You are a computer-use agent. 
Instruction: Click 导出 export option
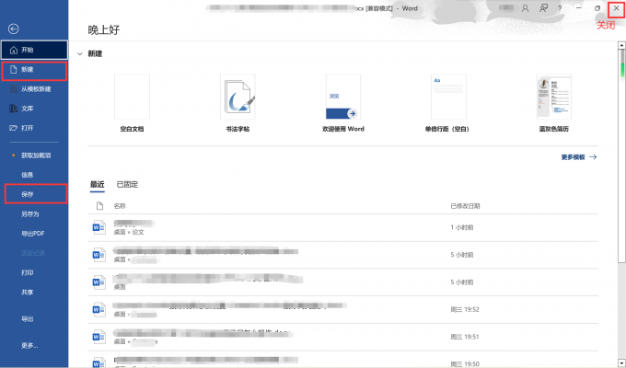click(34, 319)
